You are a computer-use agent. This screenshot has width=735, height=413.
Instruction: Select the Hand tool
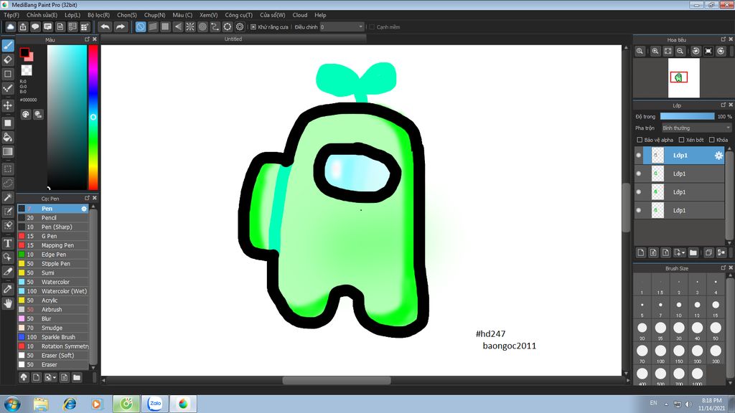click(8, 303)
